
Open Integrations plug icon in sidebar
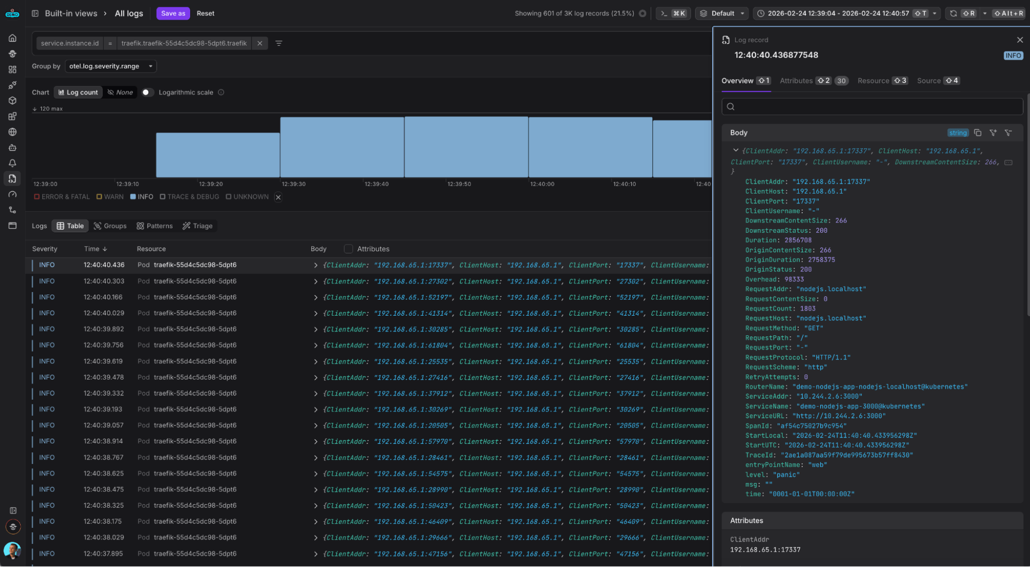[12, 85]
